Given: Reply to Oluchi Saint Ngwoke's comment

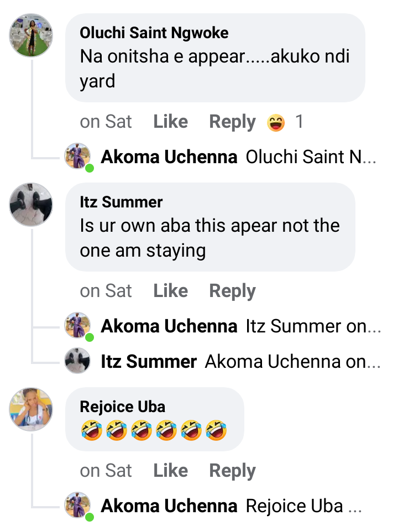Looking at the screenshot, I should click(232, 122).
